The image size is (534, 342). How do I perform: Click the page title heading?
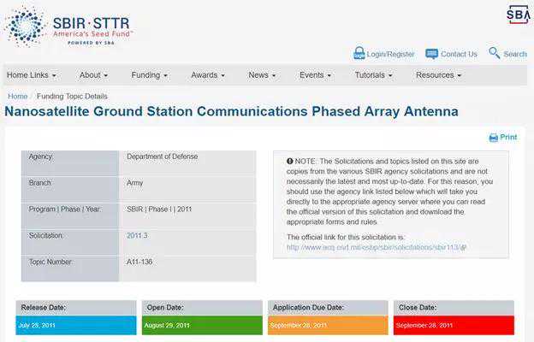click(231, 112)
